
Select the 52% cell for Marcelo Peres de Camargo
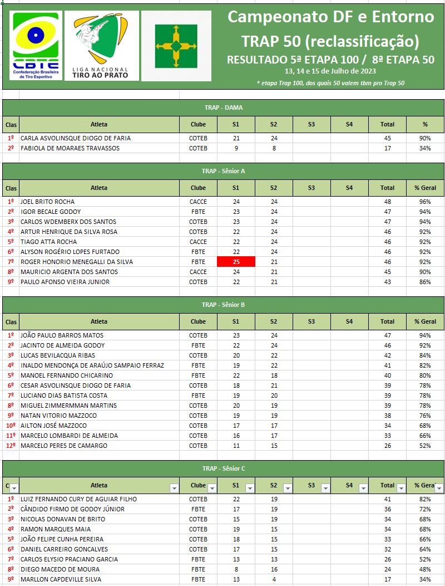point(425,446)
